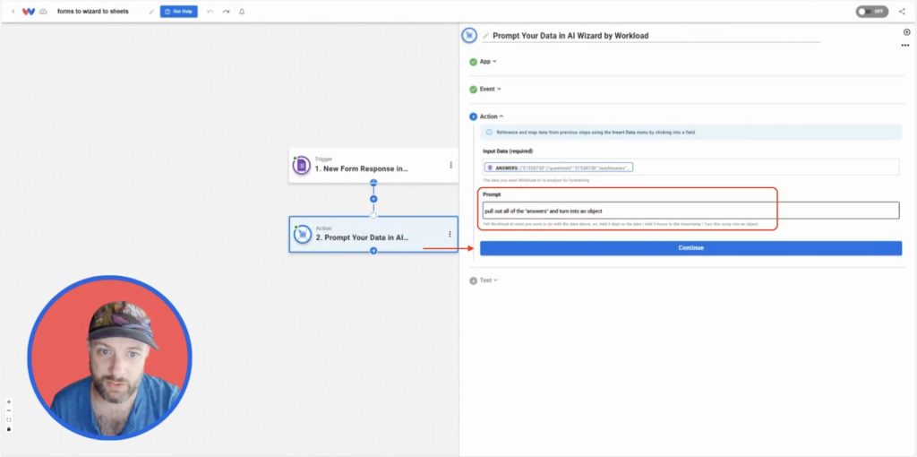Redo the last change

[226, 12]
